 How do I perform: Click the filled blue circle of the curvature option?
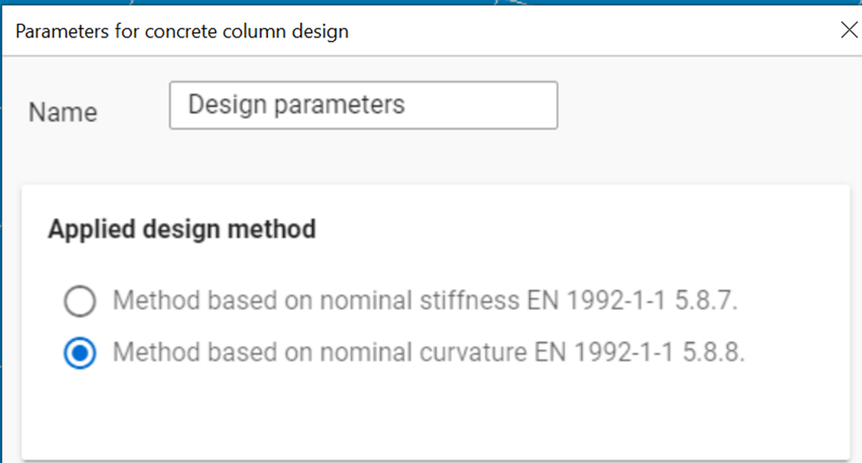79,353
